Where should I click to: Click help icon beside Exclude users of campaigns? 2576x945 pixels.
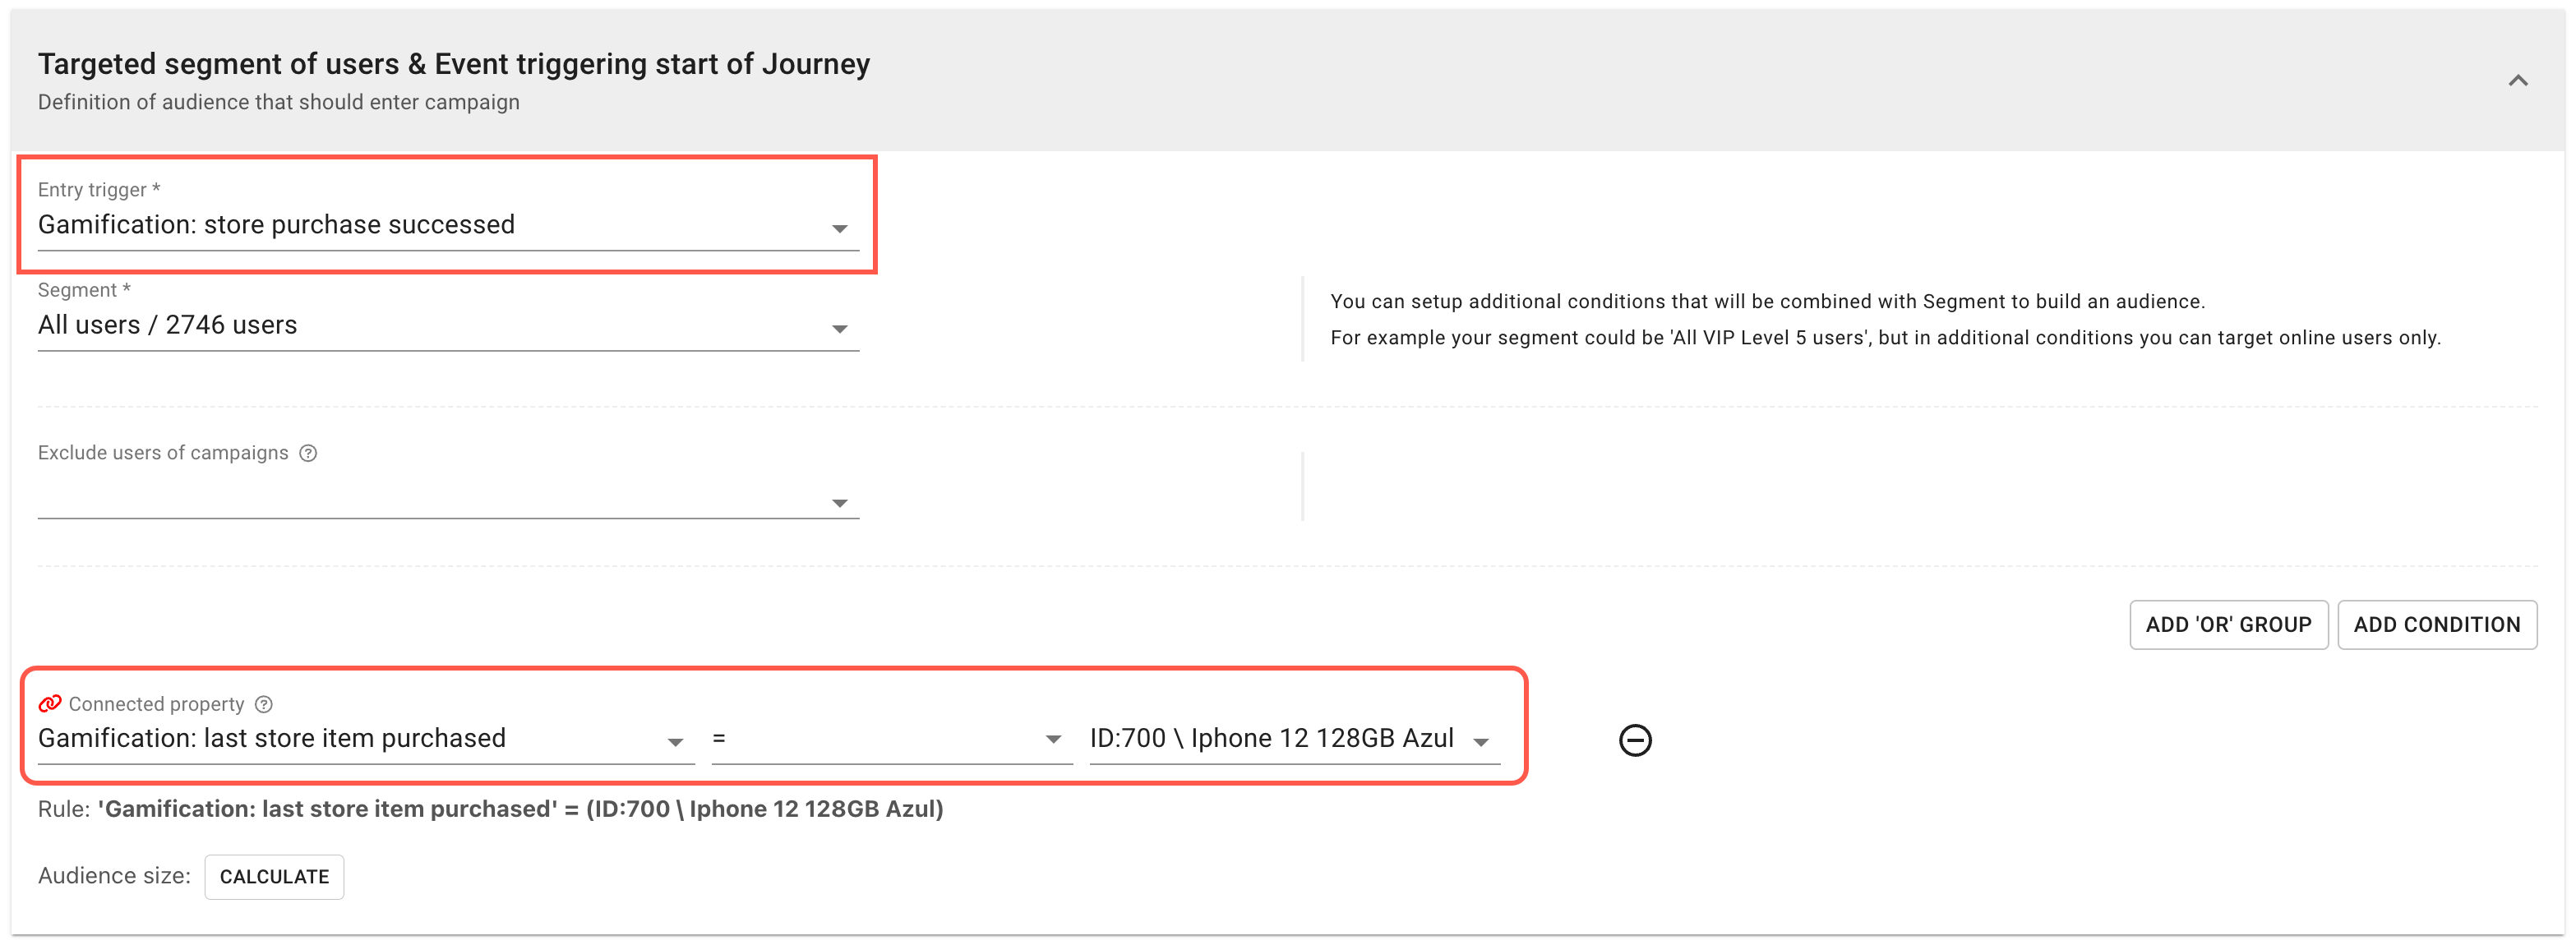pos(308,453)
